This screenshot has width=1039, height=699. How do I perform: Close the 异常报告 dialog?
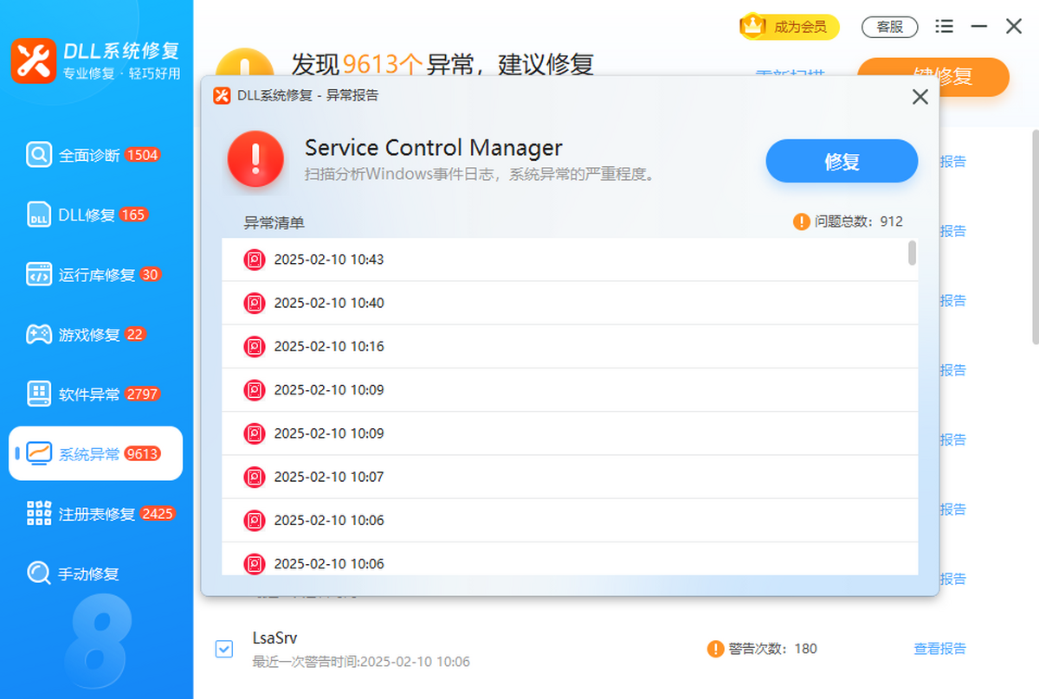point(920,97)
